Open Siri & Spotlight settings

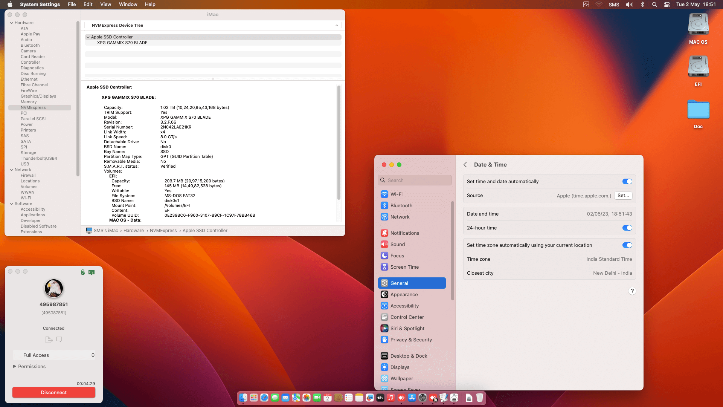pos(412,329)
